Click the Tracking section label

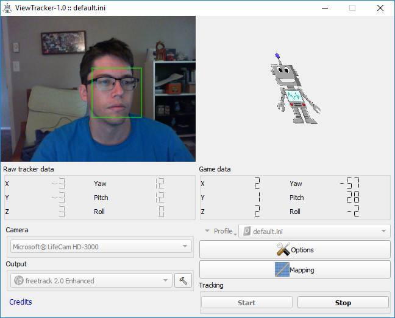[x=211, y=285]
